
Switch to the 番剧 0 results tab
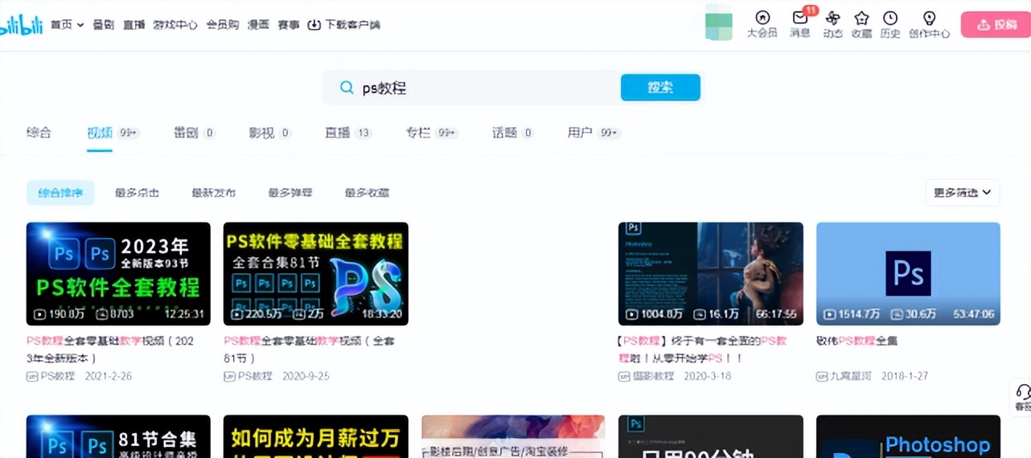tap(195, 133)
